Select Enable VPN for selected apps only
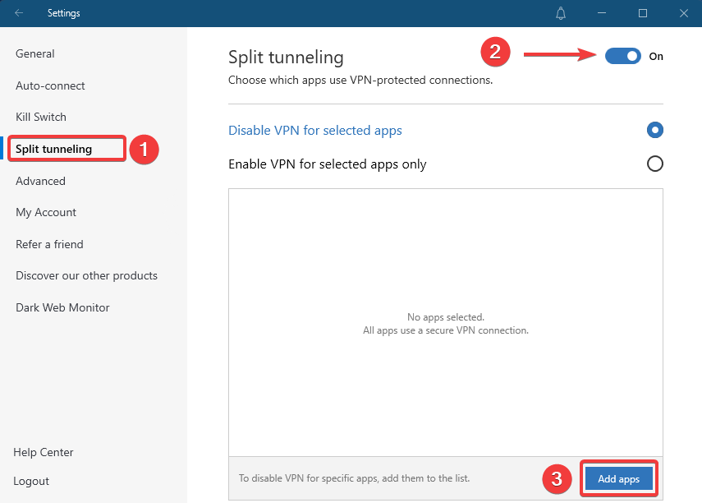Viewport: 702px width, 503px height. tap(654, 164)
